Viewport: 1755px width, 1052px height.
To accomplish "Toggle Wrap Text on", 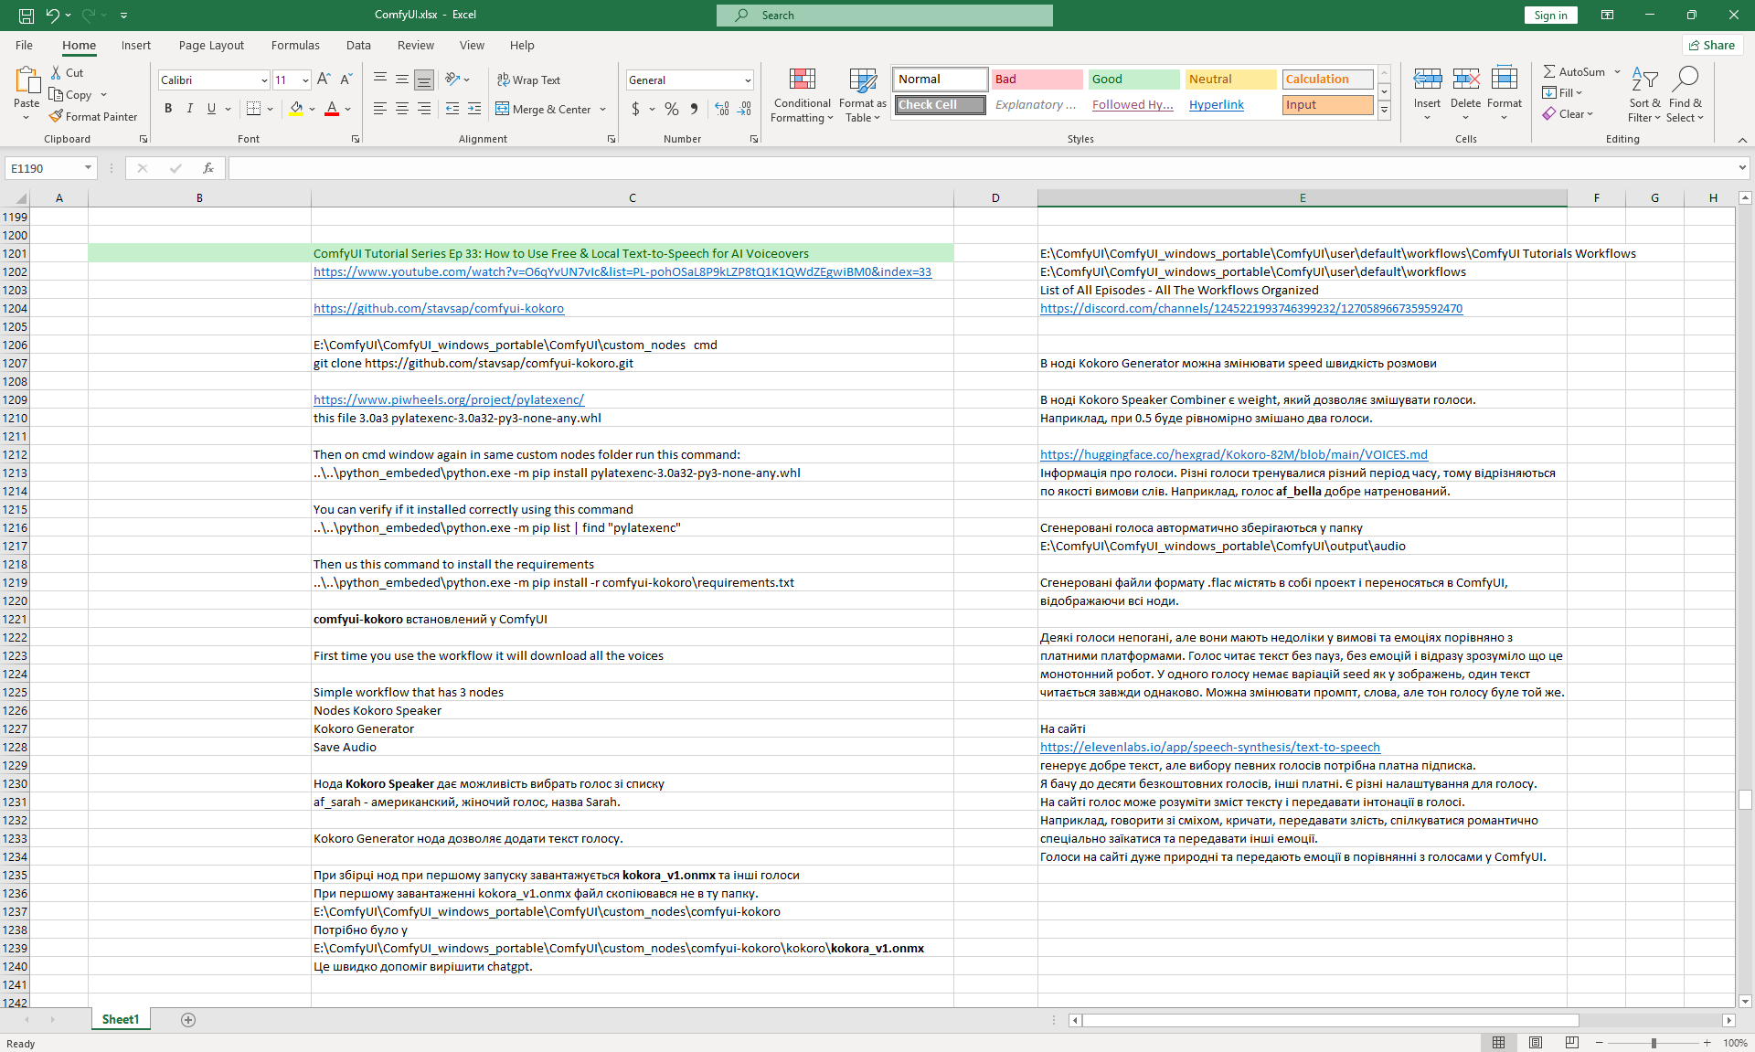I will (528, 80).
